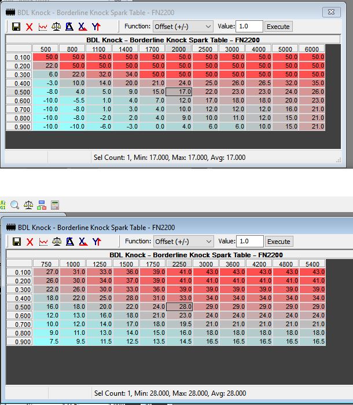Click the X-axis icon in the upper window toolbar
The height and width of the screenshot is (405, 353).
[82, 27]
